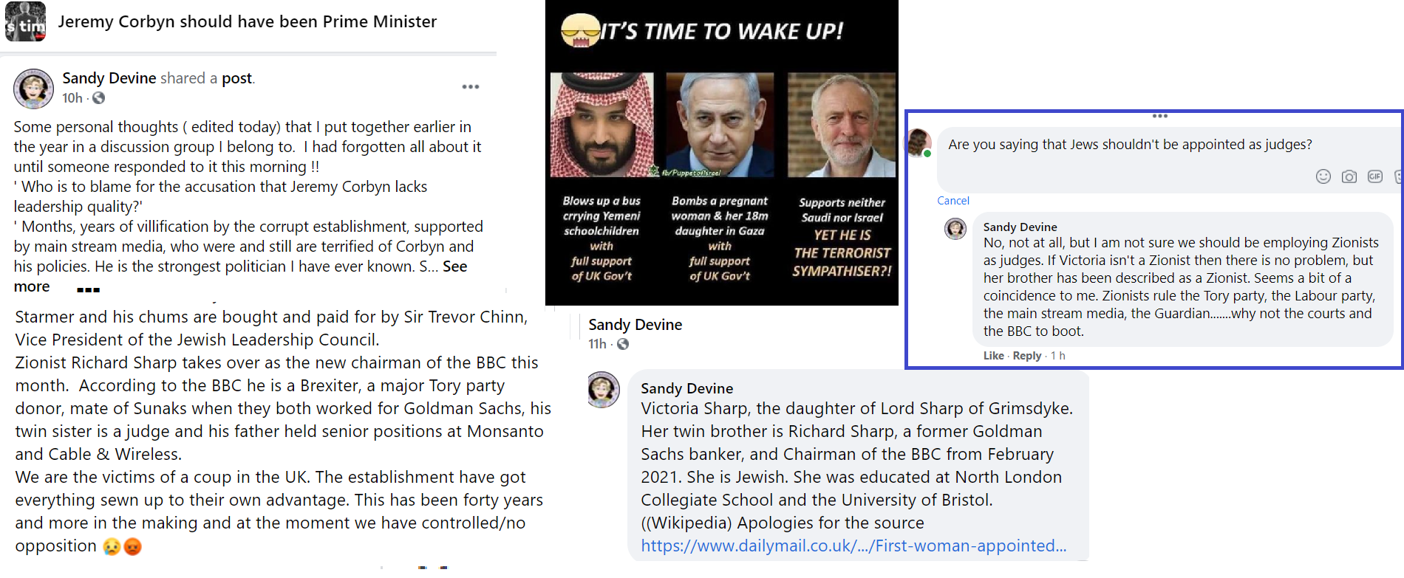1404x578 pixels.
Task: Reply to Sandy Devine's comment
Action: 1027,356
